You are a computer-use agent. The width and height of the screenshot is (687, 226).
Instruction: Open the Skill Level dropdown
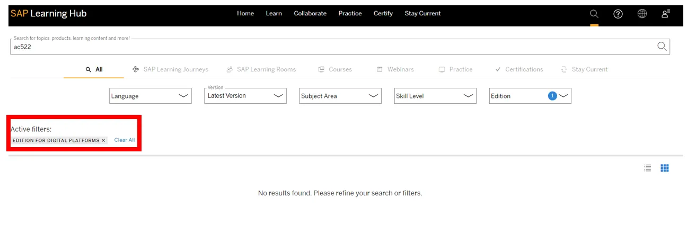coord(435,96)
